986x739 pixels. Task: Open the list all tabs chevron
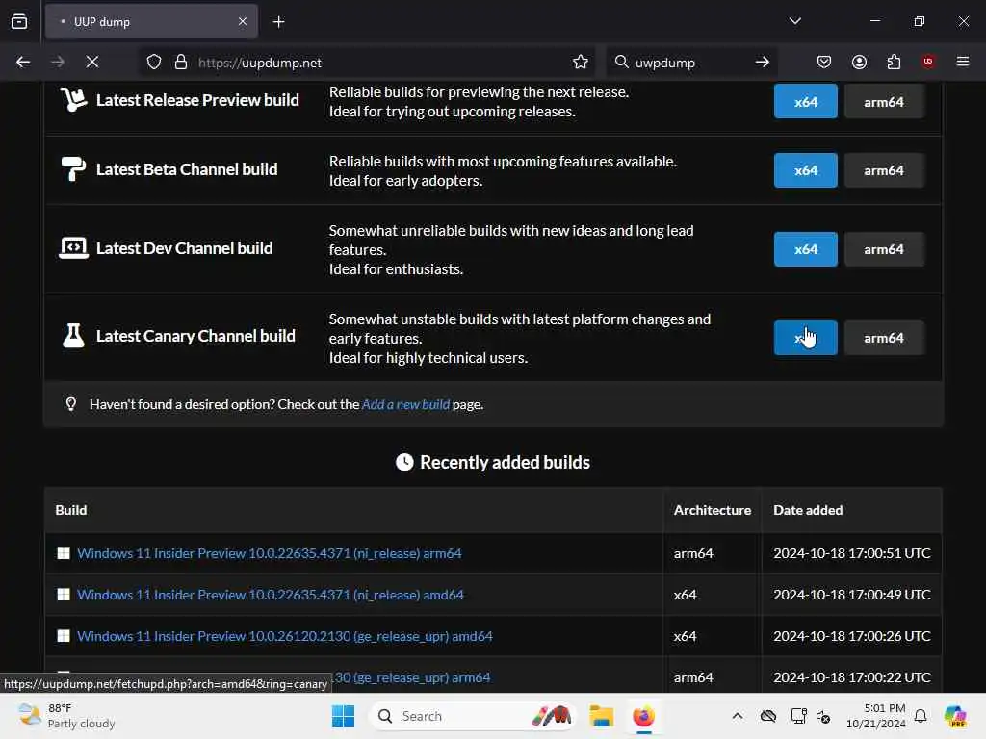coord(794,21)
